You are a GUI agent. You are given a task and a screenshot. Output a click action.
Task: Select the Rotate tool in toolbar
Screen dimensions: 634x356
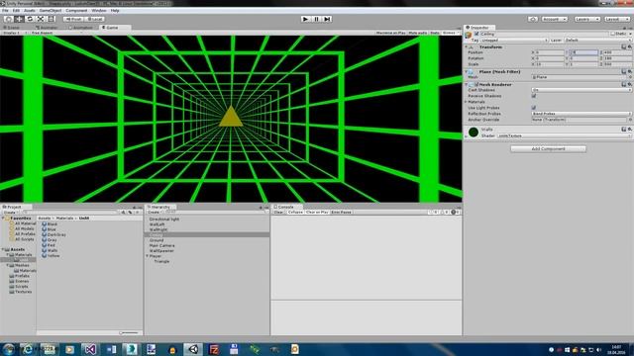coord(30,19)
